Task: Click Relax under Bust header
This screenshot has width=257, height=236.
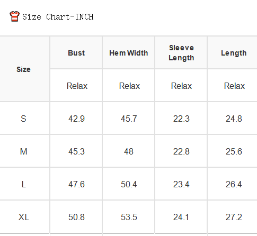Action: [77, 86]
